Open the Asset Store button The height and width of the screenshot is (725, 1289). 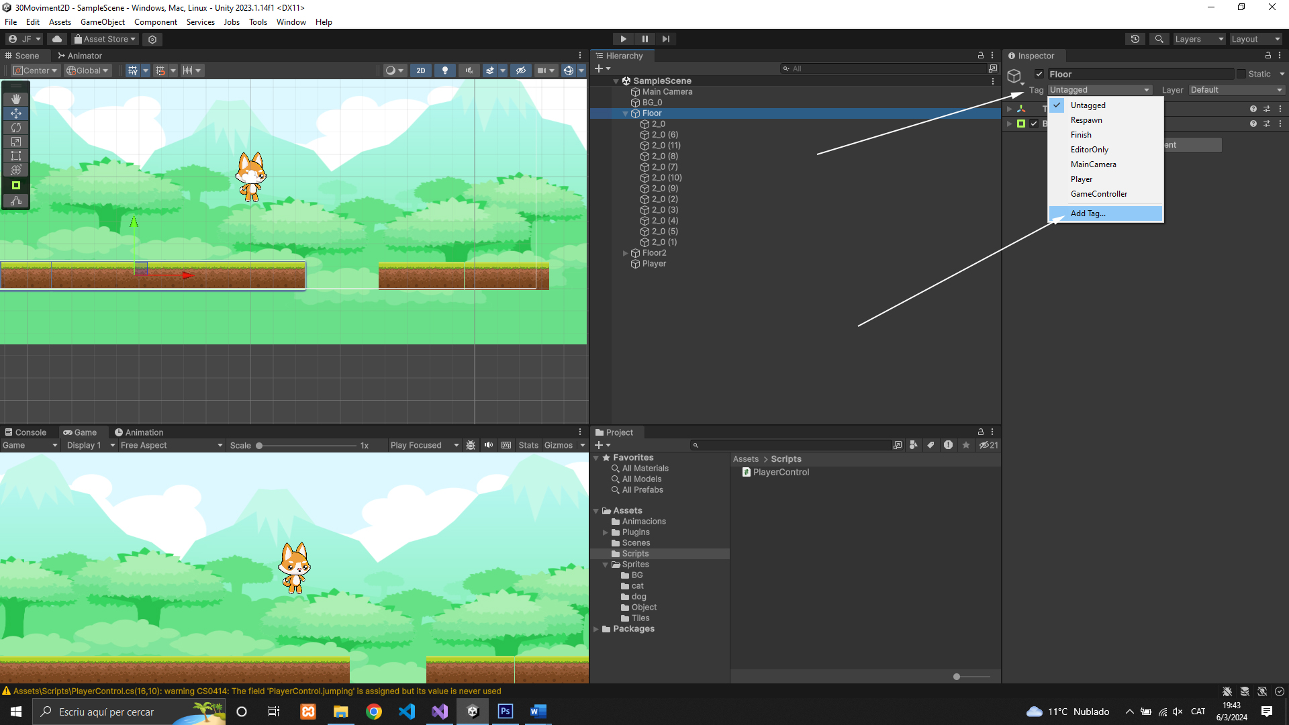point(105,39)
